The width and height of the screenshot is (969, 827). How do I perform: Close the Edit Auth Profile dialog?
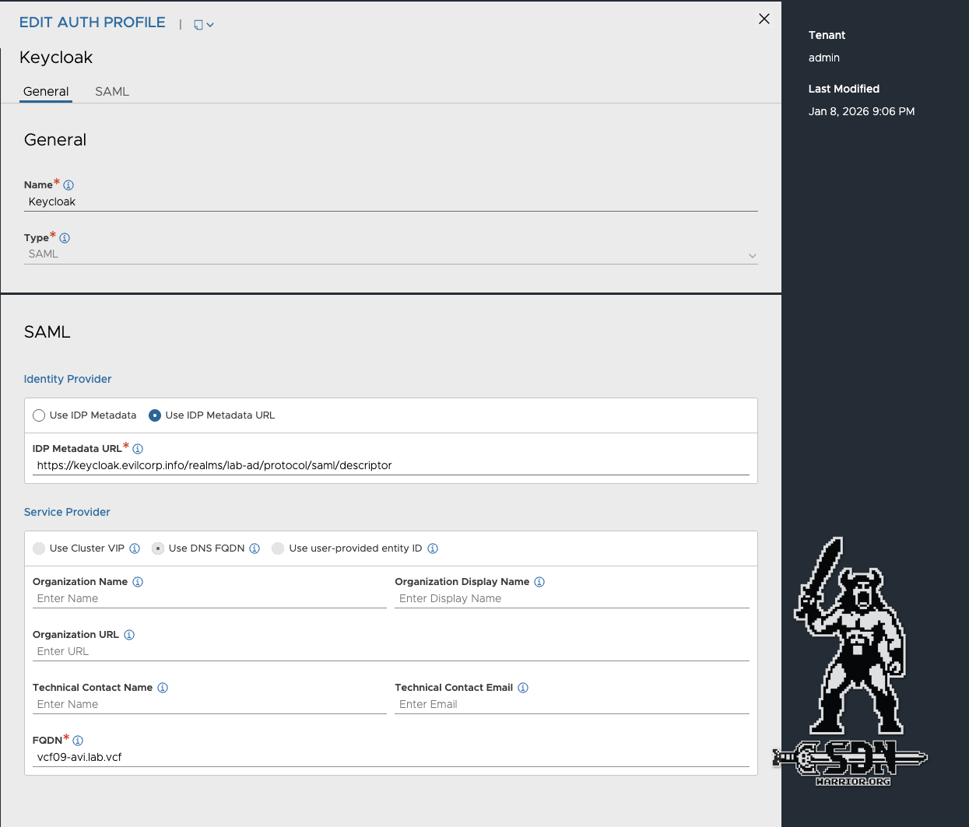[764, 19]
